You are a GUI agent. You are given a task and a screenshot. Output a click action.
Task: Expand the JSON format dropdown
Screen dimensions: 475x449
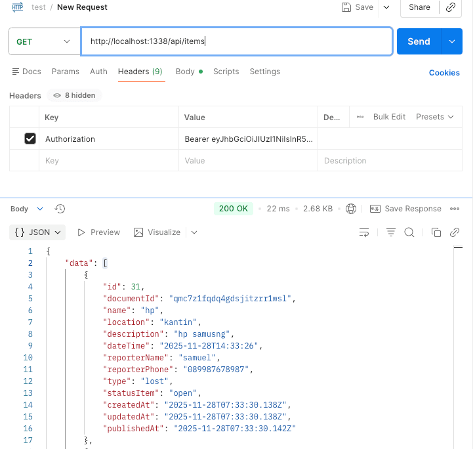pos(39,232)
